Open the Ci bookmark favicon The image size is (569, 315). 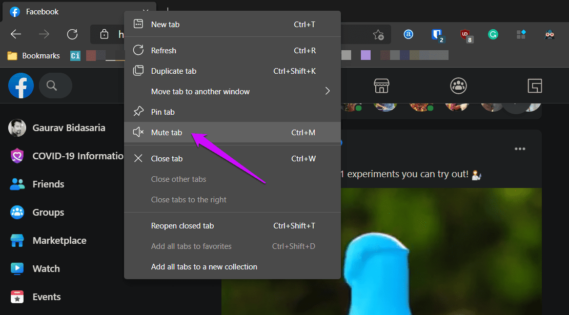coord(75,55)
